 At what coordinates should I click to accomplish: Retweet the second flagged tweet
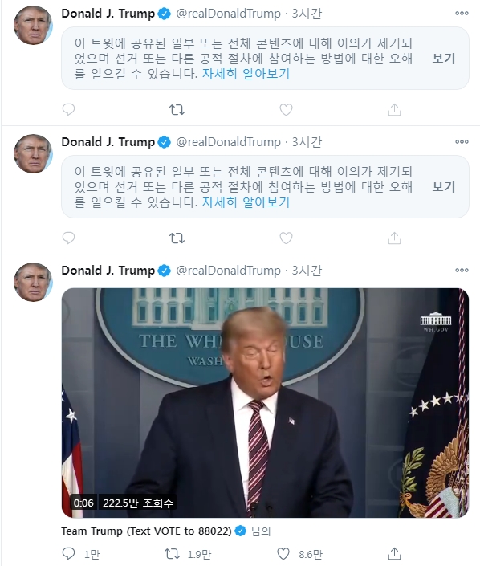pos(177,238)
